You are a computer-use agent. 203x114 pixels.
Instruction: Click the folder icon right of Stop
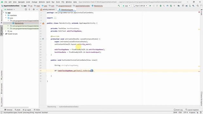pos(179,6)
